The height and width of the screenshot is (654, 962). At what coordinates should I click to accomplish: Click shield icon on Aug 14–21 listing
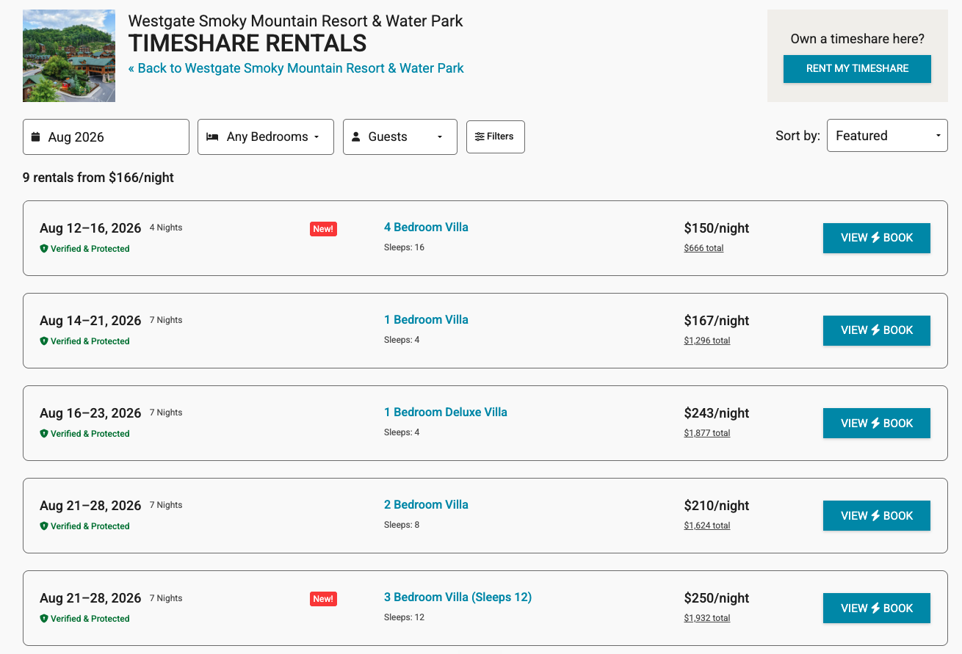click(x=44, y=341)
